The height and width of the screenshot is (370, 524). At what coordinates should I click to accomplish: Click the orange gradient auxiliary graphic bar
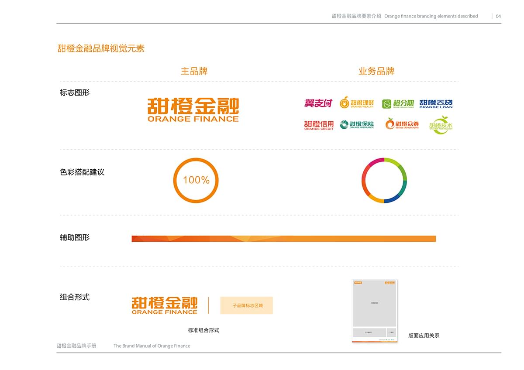coord(284,239)
